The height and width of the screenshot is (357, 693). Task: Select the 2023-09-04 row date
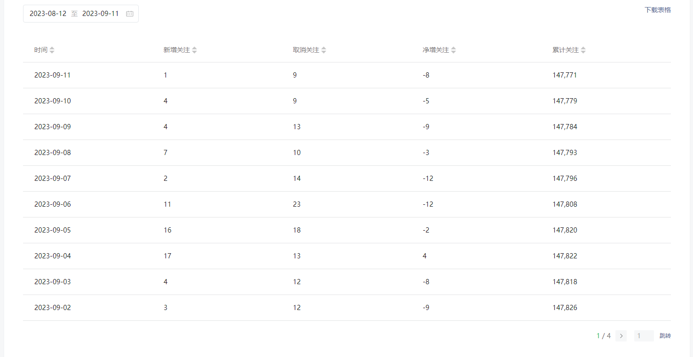[x=53, y=256]
